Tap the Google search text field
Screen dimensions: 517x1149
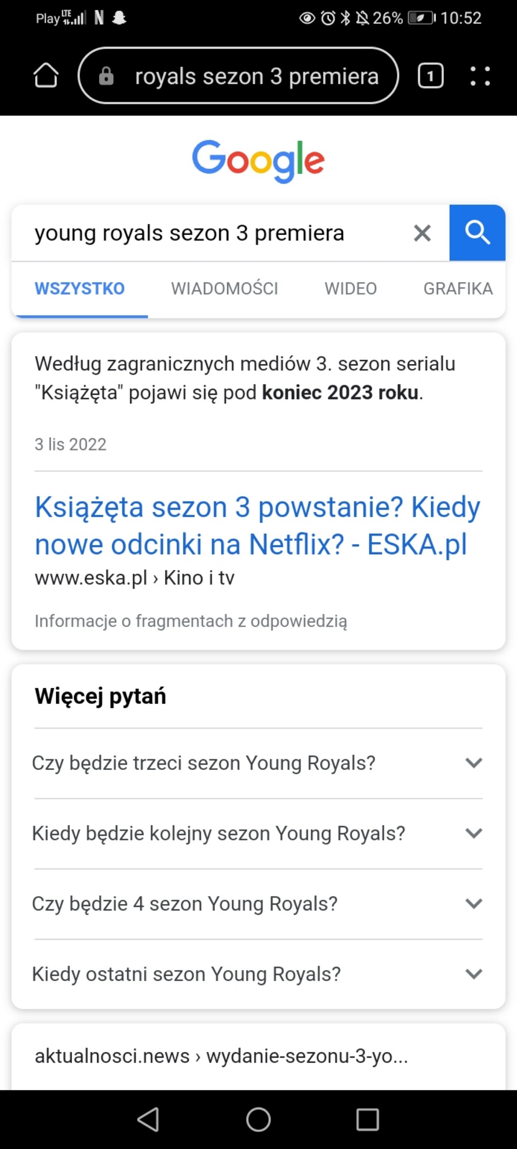pos(215,233)
